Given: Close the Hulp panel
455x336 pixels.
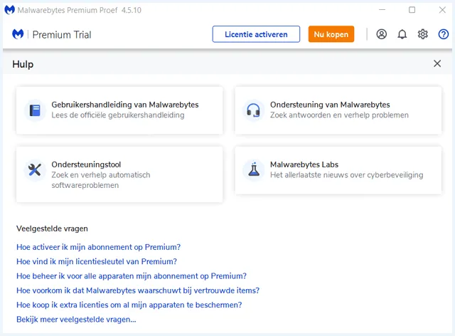Looking at the screenshot, I should tap(437, 63).
